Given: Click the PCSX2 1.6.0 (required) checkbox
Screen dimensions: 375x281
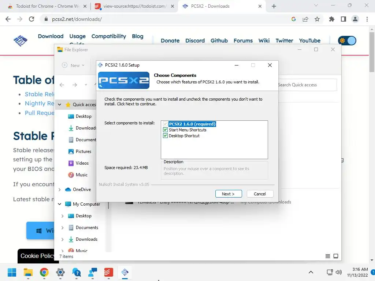Looking at the screenshot, I should pyautogui.click(x=165, y=124).
